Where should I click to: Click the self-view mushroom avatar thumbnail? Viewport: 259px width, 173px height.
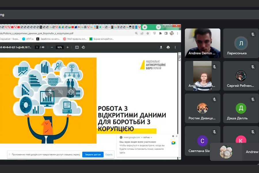click(226, 152)
